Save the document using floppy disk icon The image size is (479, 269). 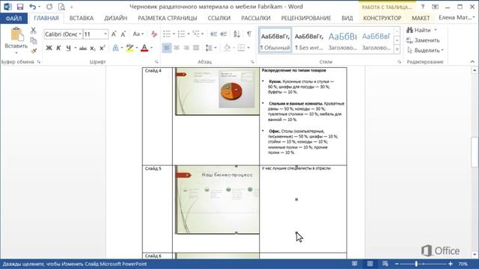[x=20, y=7]
